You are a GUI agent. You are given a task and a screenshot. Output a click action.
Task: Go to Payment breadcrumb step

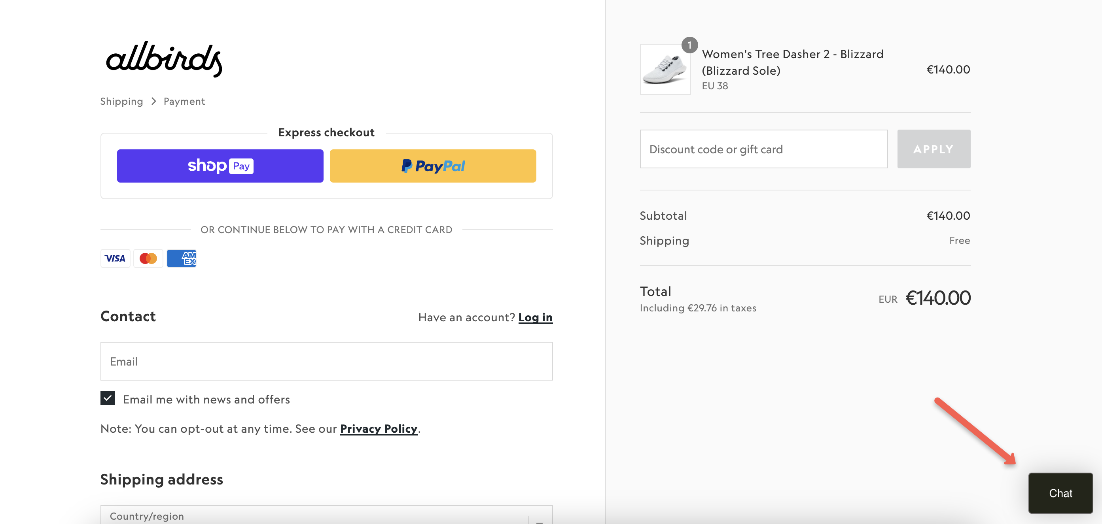184,101
